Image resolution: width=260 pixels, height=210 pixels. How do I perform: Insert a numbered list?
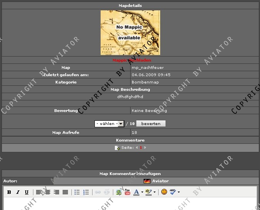(x=86, y=192)
